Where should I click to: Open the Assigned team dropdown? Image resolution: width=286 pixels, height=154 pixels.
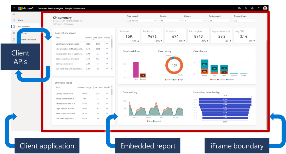tap(244, 21)
